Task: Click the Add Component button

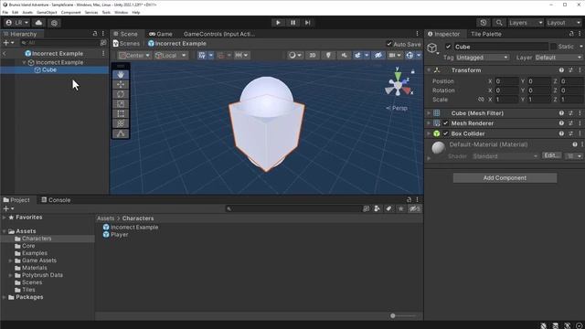Action: 505,178
